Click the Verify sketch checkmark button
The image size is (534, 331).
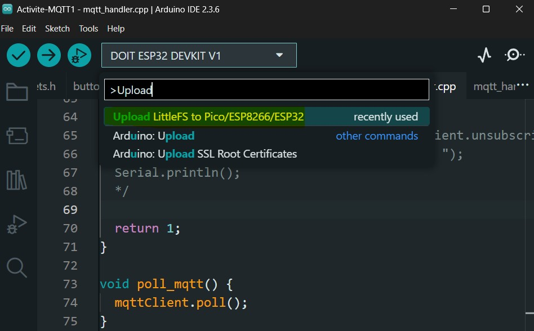coord(19,55)
